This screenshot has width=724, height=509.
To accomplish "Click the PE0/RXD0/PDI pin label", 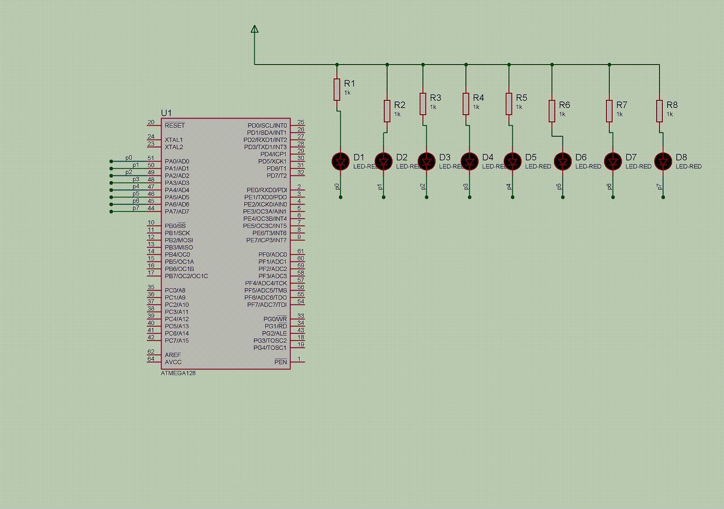I will click(x=267, y=190).
